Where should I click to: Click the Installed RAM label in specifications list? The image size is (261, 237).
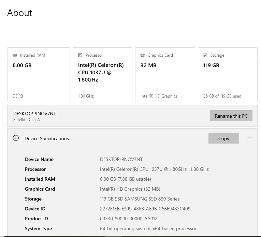click(40, 179)
